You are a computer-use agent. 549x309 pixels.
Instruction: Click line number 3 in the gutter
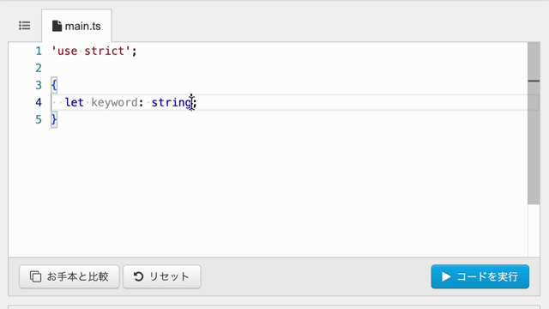tap(39, 85)
